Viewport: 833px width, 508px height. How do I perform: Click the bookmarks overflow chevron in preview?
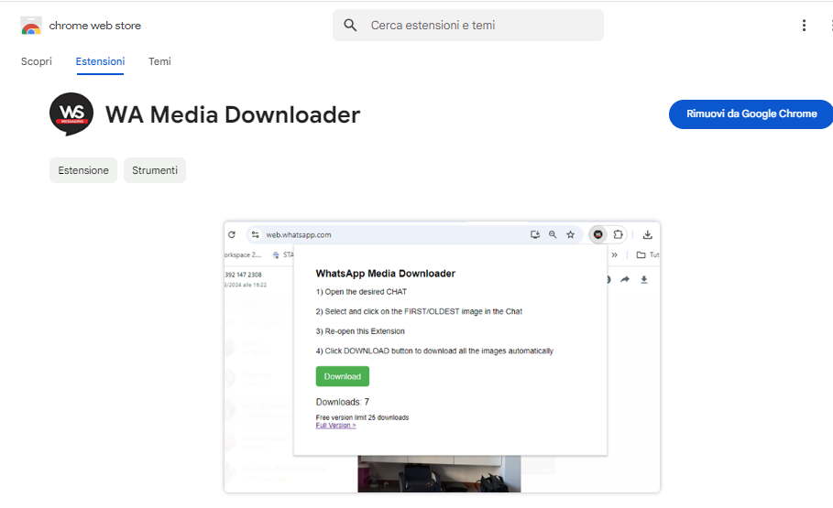(614, 254)
